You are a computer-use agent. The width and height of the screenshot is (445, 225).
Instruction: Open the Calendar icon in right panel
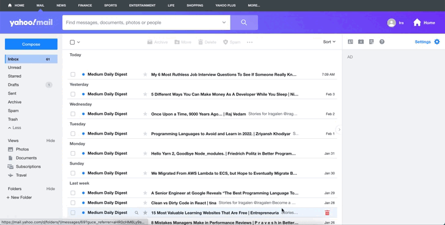coord(361,42)
